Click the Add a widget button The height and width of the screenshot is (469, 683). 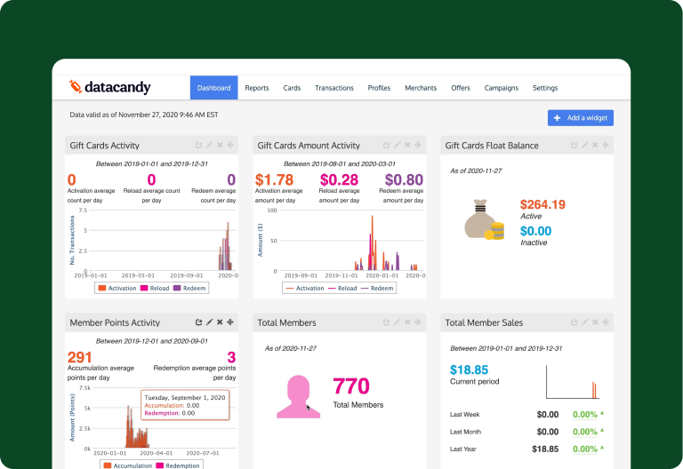[581, 118]
